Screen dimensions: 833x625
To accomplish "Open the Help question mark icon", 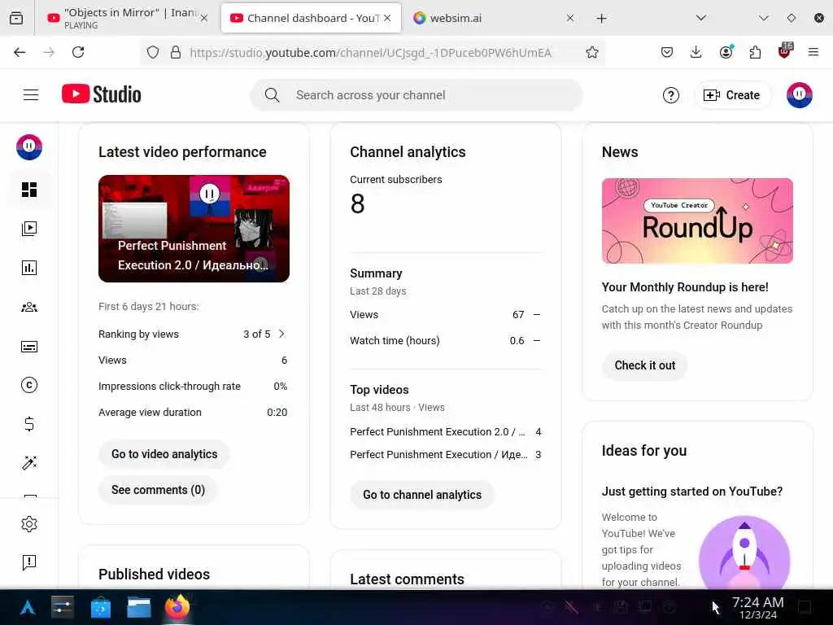I will pyautogui.click(x=671, y=95).
